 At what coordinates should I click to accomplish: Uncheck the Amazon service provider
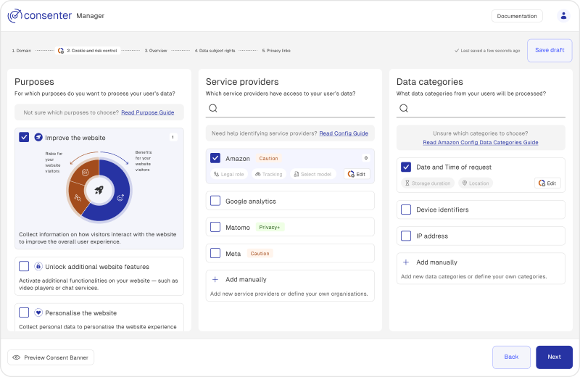coord(215,158)
